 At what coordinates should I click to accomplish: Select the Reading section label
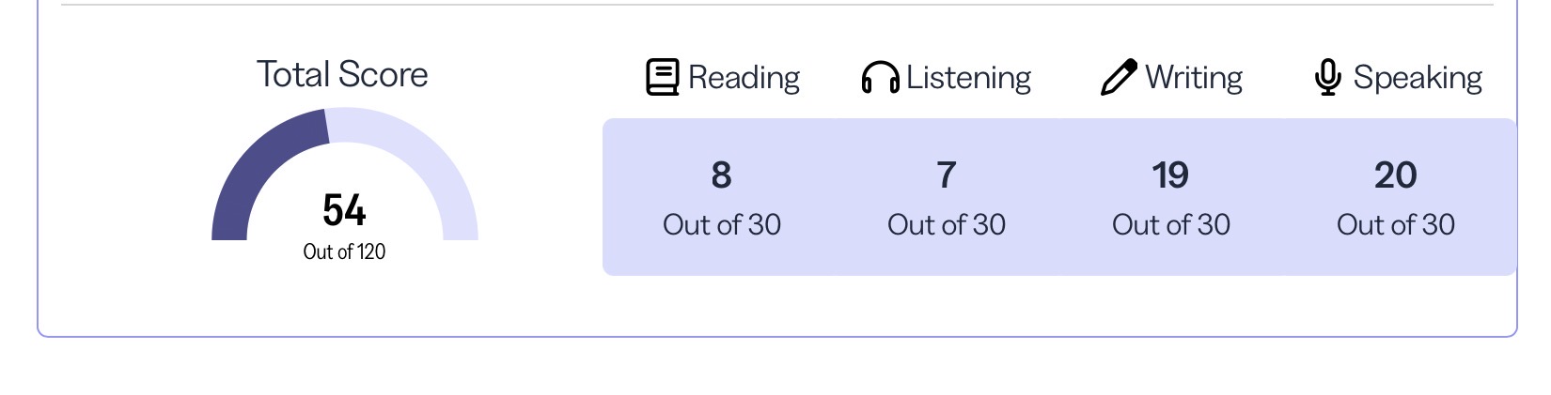(x=744, y=77)
